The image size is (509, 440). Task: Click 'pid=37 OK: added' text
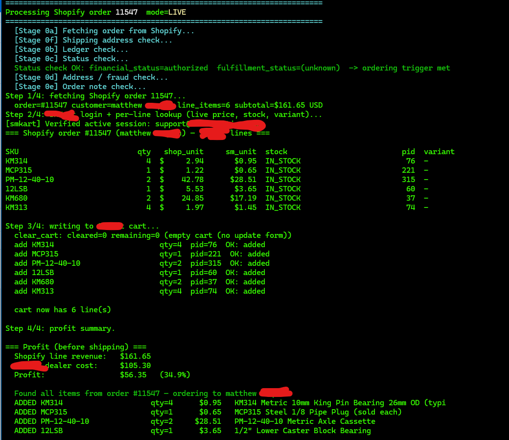228,282
